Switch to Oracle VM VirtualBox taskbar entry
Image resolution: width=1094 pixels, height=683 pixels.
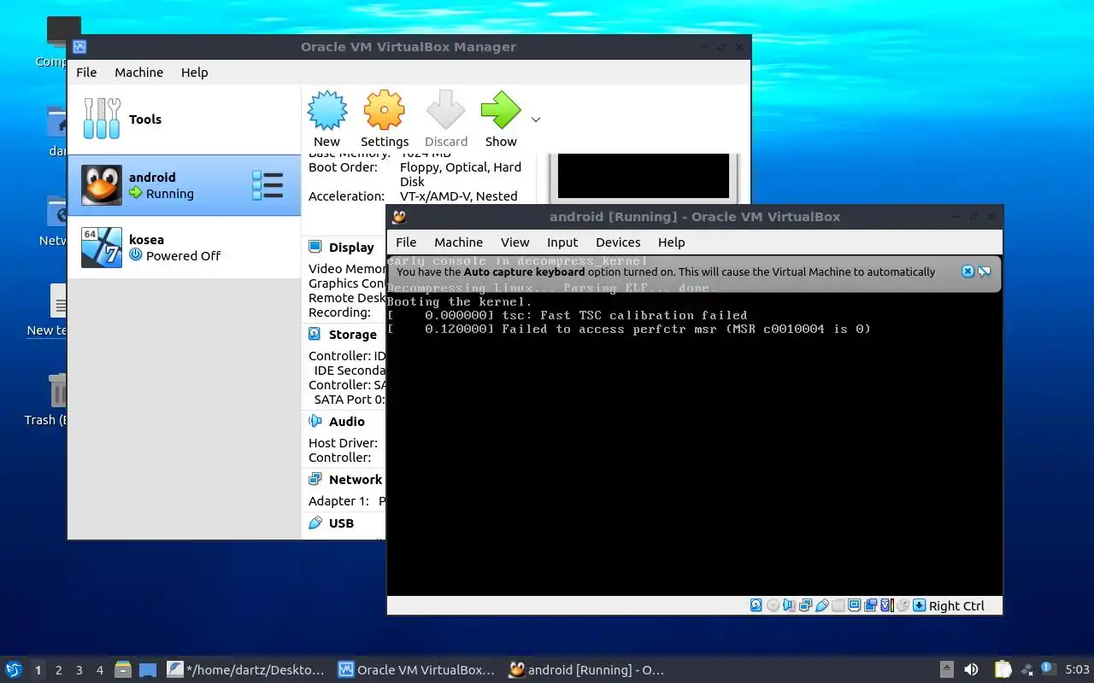416,670
